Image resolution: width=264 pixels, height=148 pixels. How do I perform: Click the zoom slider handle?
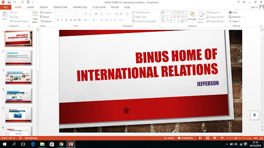[x=236, y=138]
